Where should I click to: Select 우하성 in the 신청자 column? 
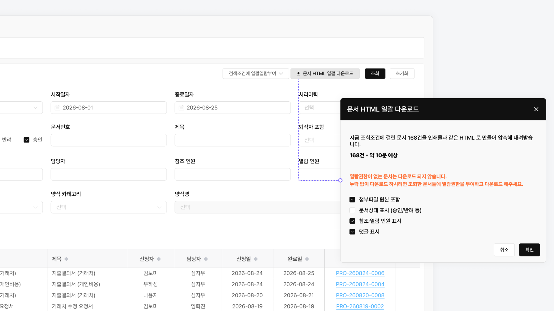[x=150, y=284]
